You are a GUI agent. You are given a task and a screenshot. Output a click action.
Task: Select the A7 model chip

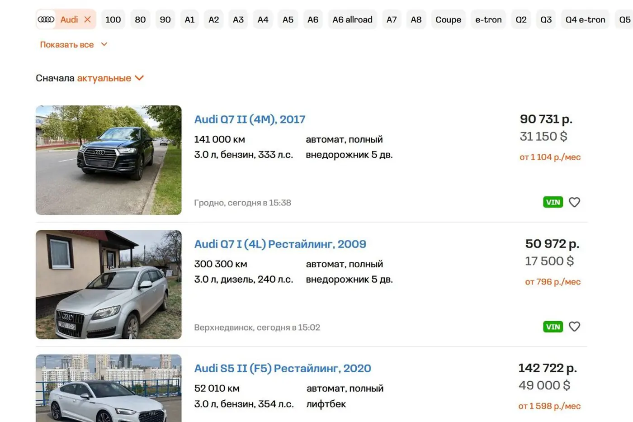392,19
